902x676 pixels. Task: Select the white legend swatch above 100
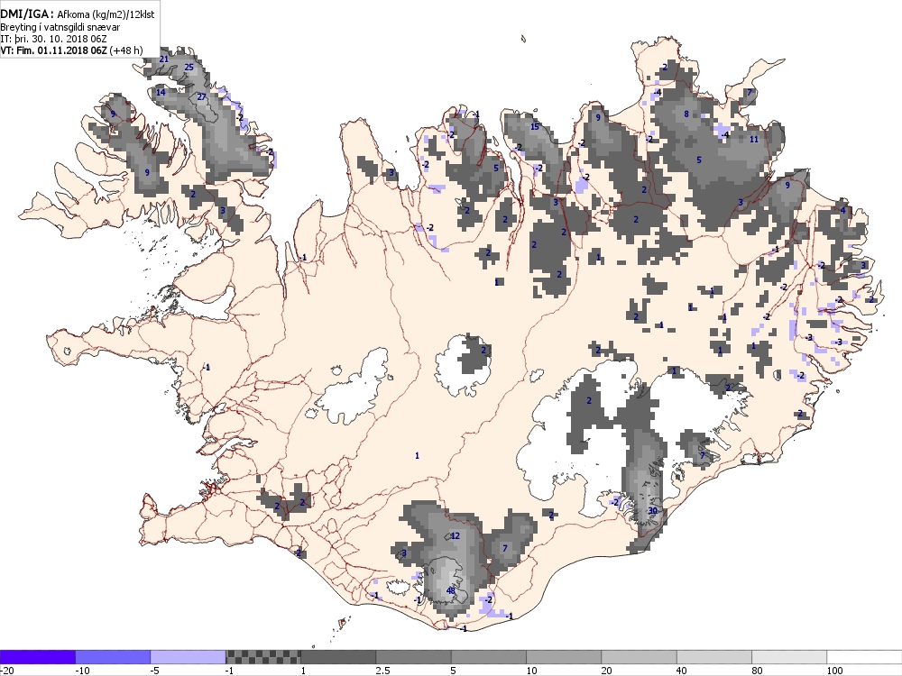(865, 656)
